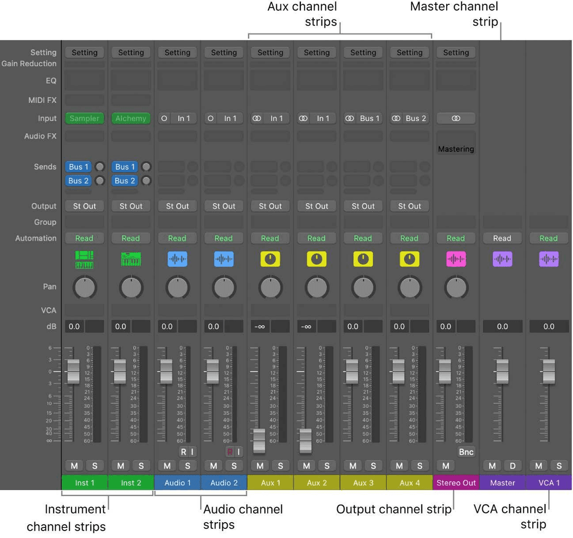Screen dimensions: 573x538
Task: Open Bus 2 input selector on Aux 4
Action: point(416,118)
